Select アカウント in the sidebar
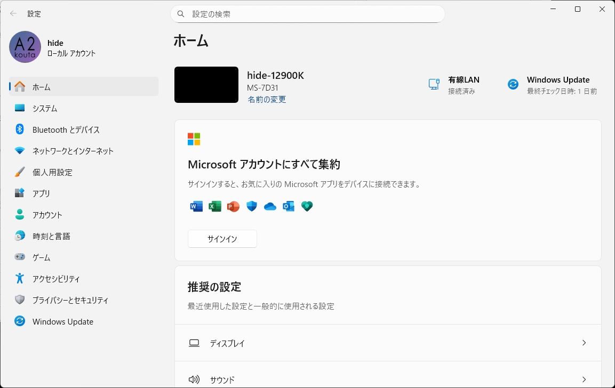 (84, 215)
